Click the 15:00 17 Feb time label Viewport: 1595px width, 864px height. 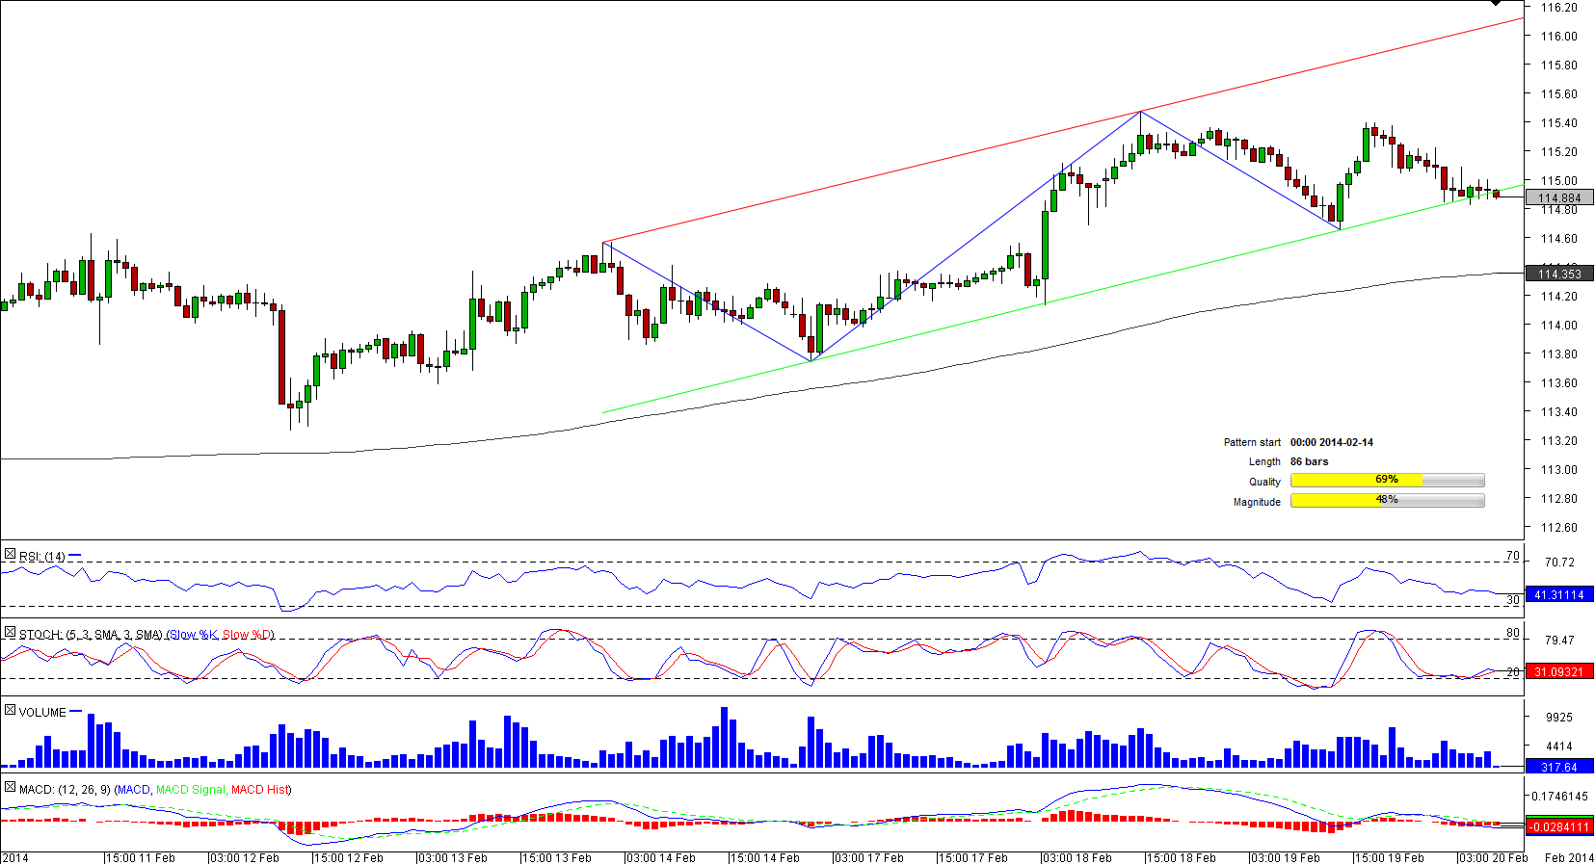tap(973, 858)
